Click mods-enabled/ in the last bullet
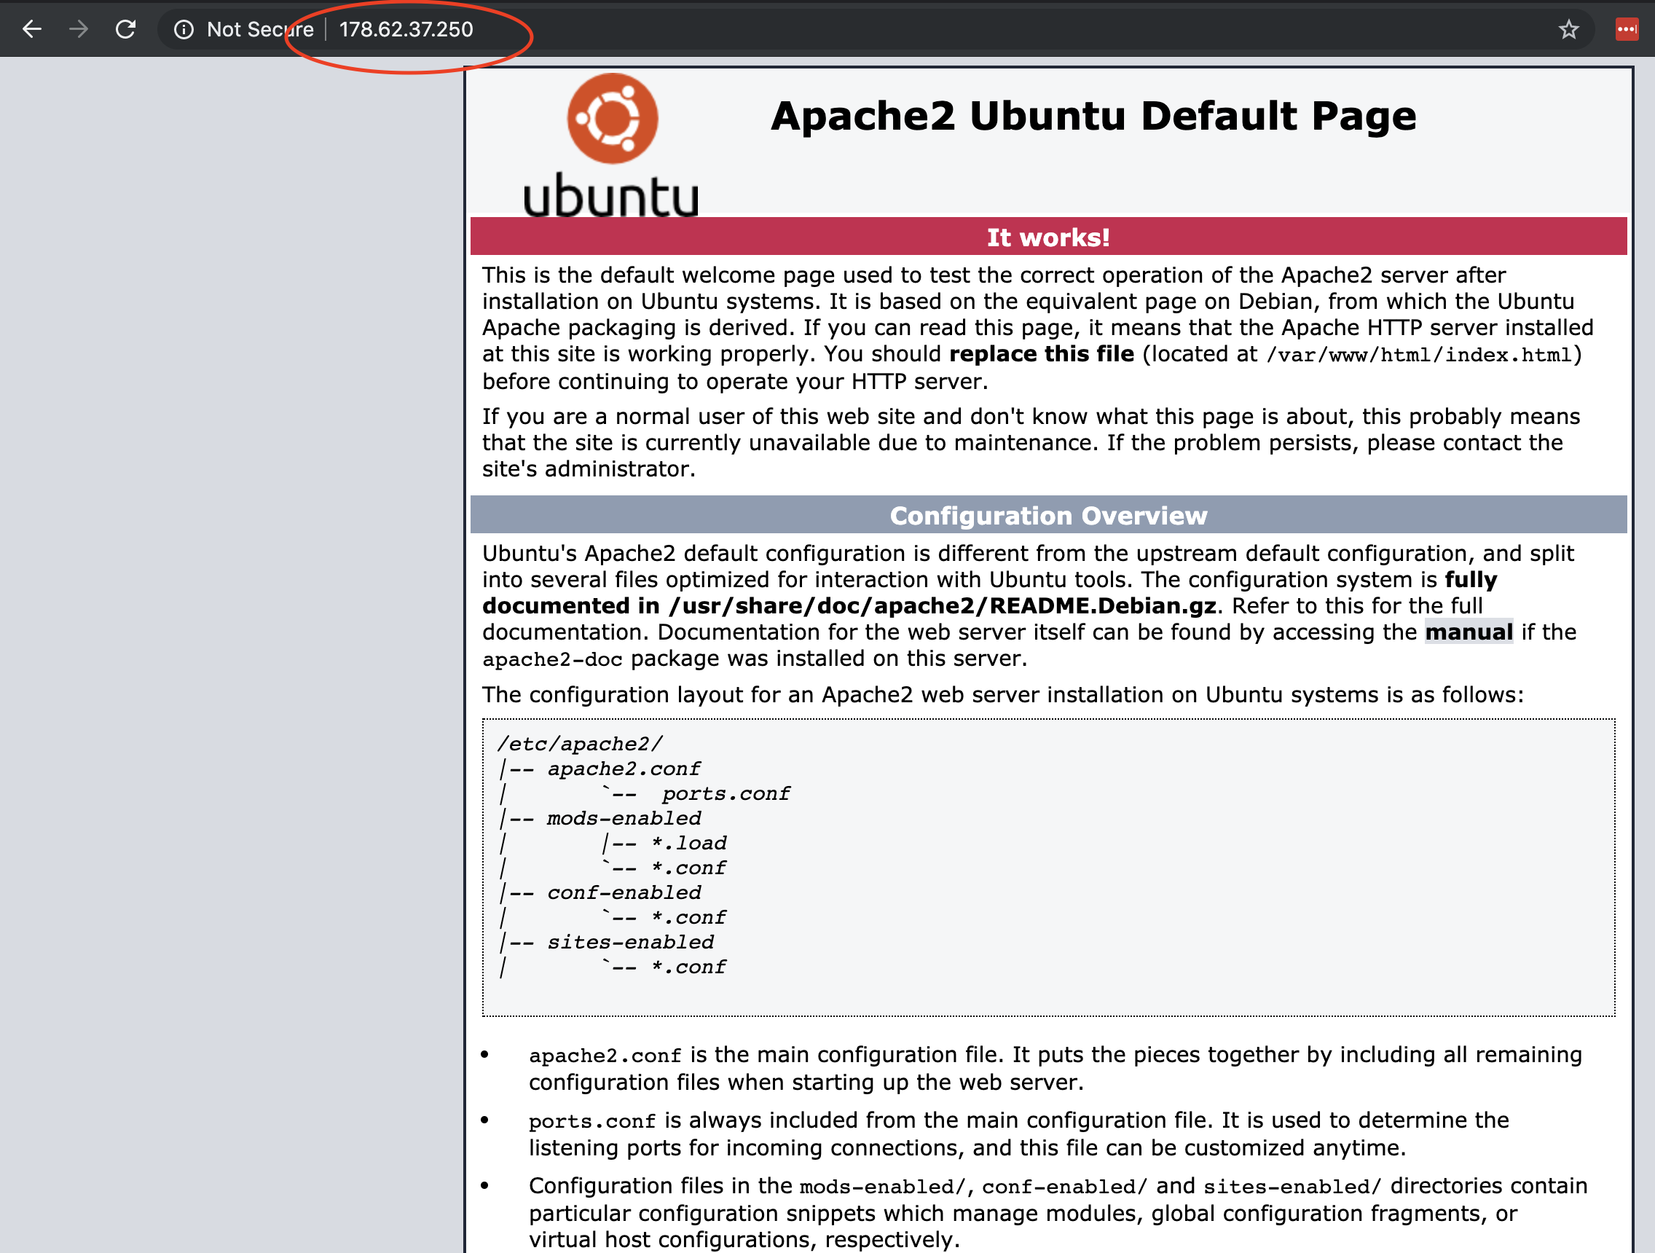The width and height of the screenshot is (1655, 1253). tap(882, 1187)
